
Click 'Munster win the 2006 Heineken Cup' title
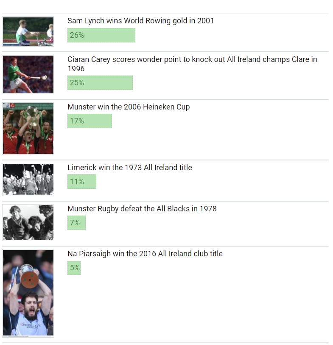tap(129, 107)
